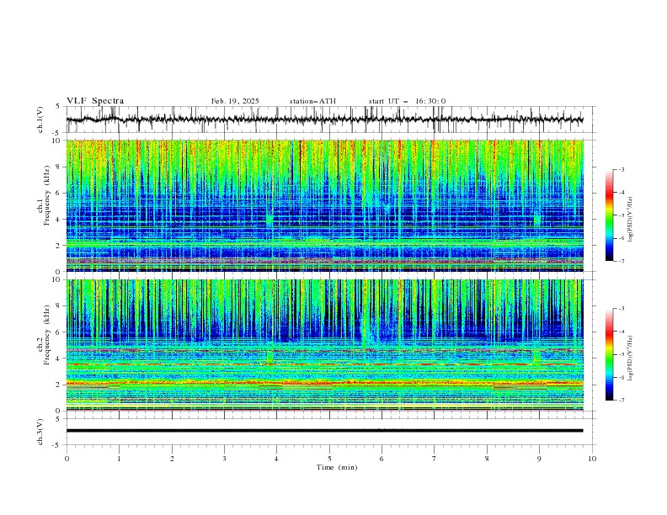
Task: Click inside the ch.1 spectrogram panel
Action: coord(325,205)
